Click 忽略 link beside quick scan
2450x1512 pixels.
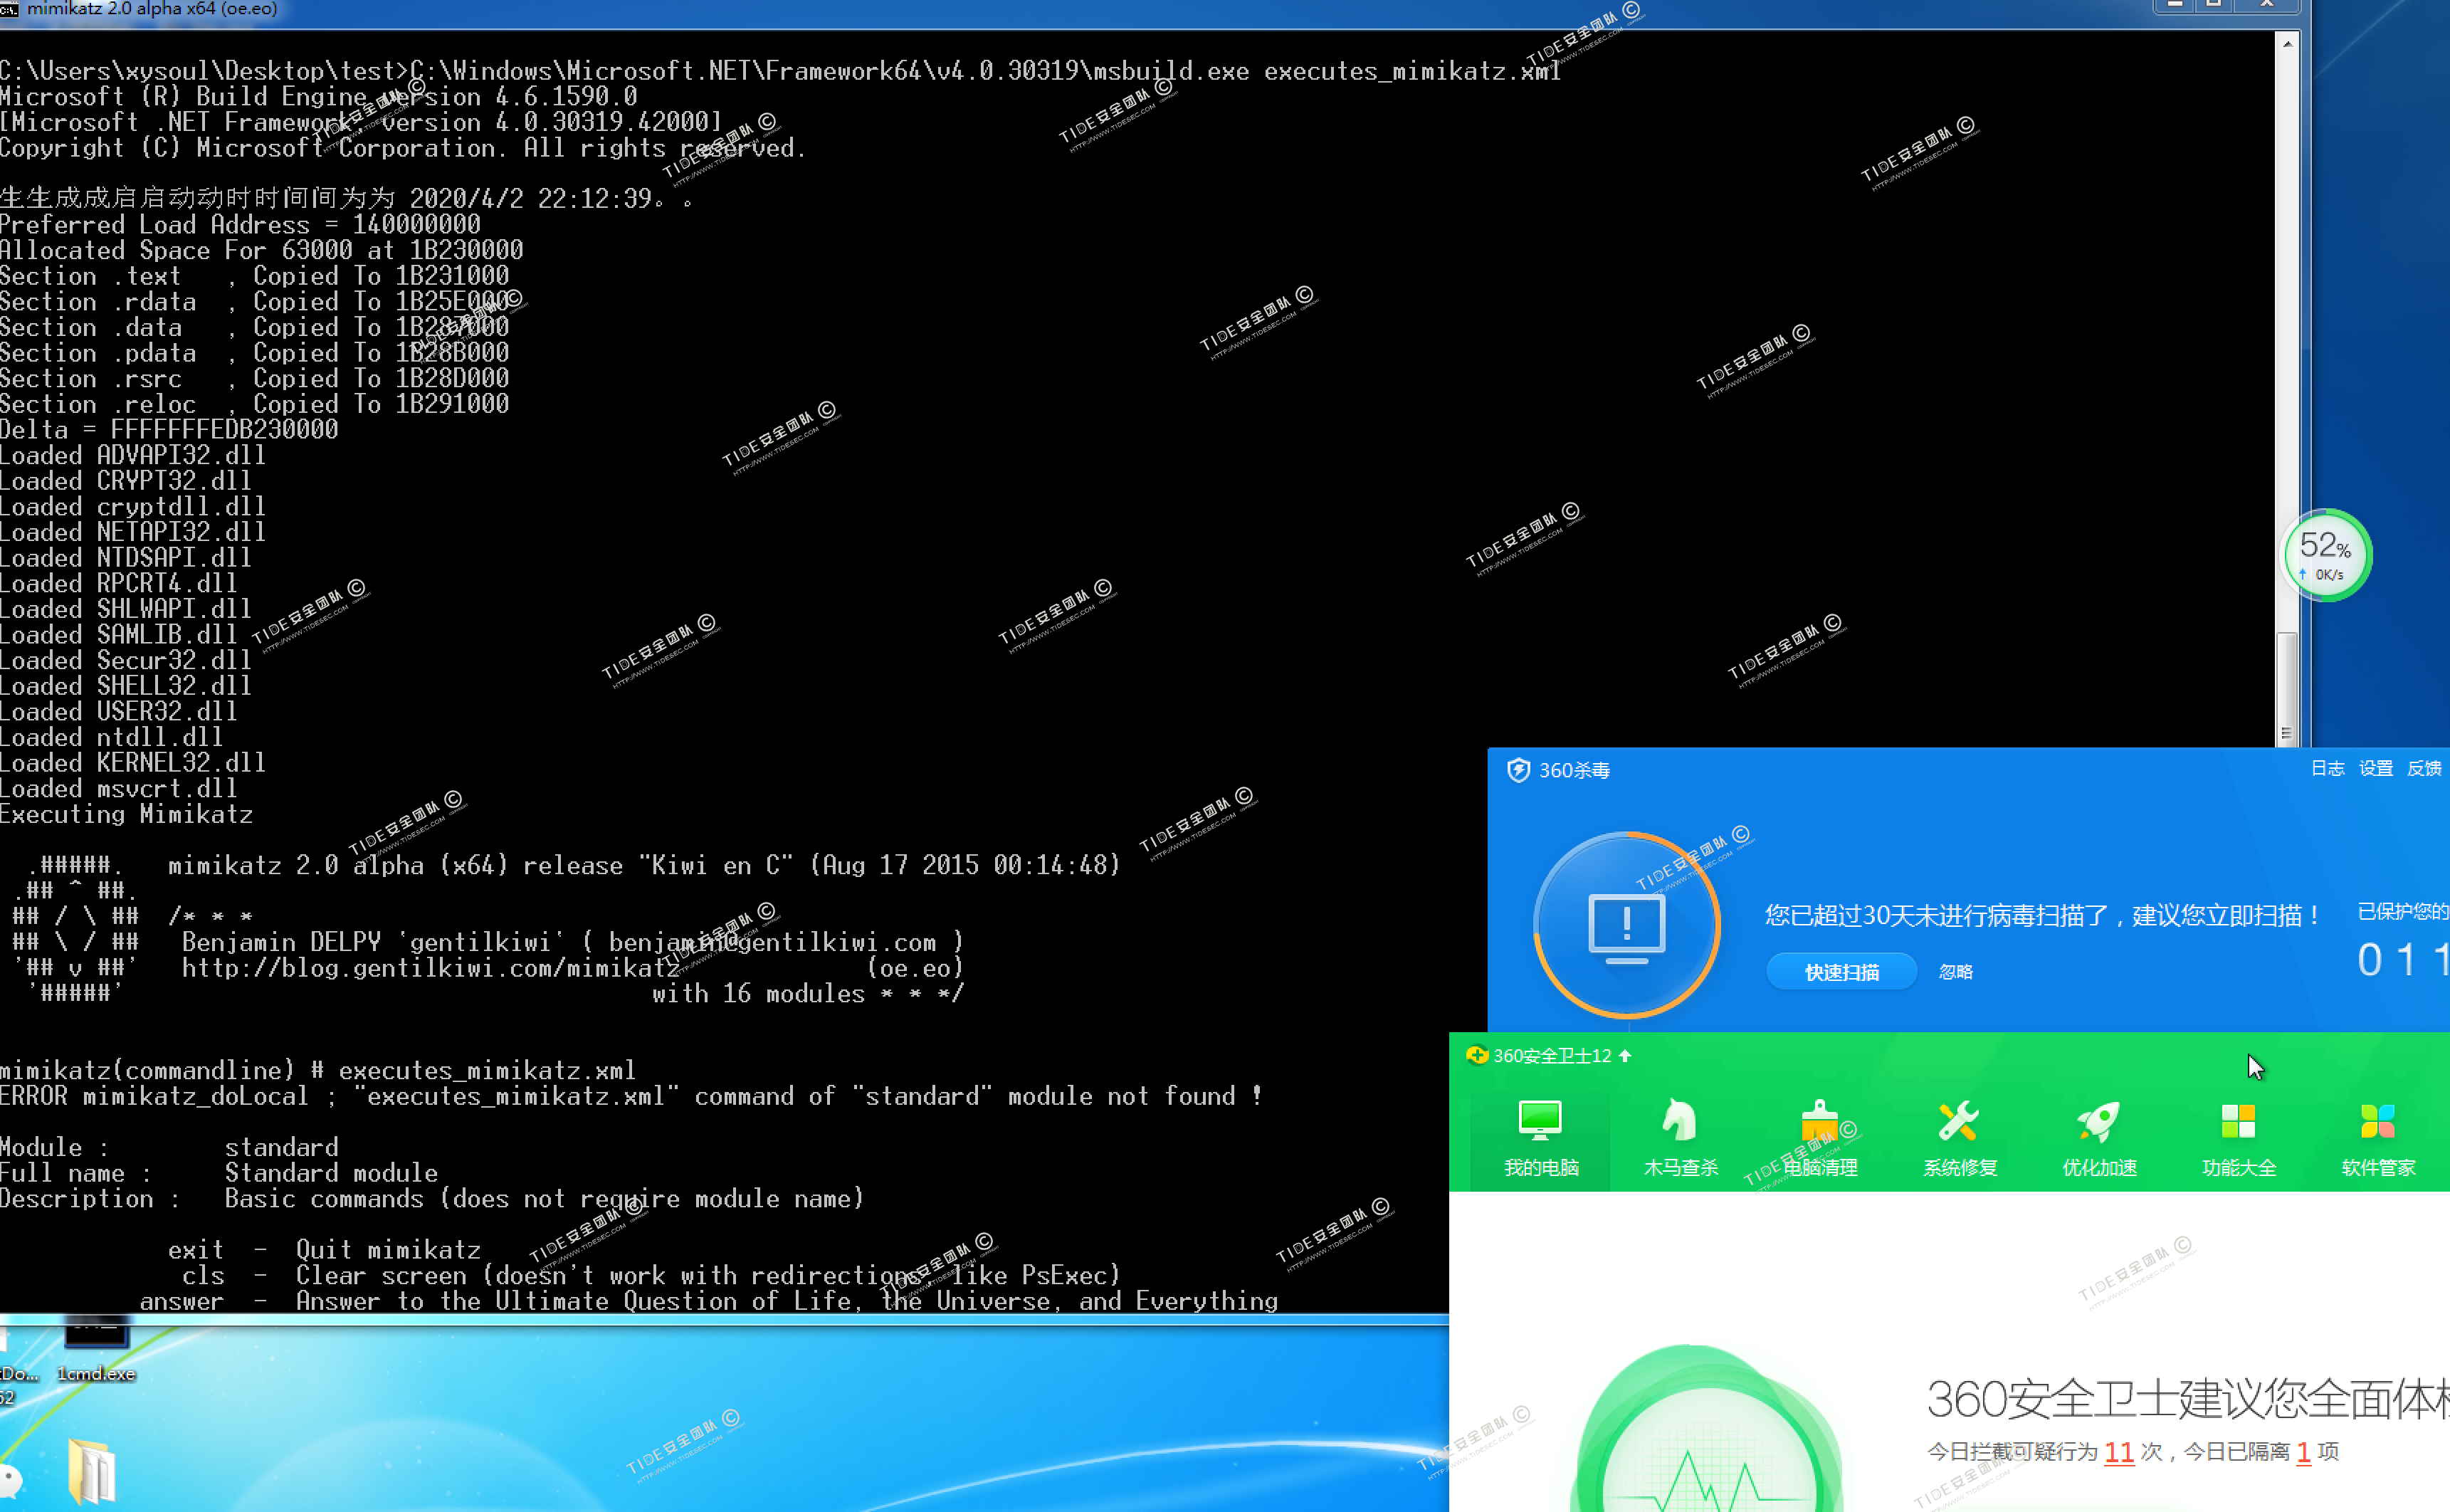coord(1955,972)
